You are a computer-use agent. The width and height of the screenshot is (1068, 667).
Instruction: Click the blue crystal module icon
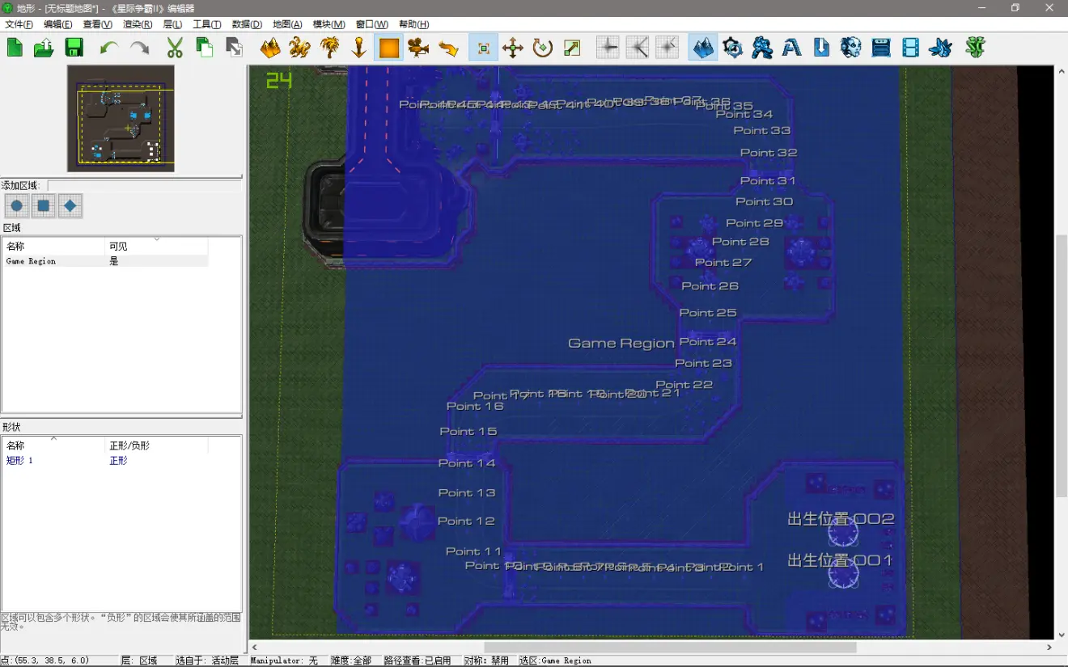click(940, 48)
